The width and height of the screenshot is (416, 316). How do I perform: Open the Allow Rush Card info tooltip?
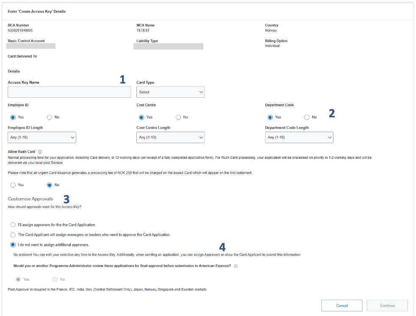pyautogui.click(x=39, y=152)
